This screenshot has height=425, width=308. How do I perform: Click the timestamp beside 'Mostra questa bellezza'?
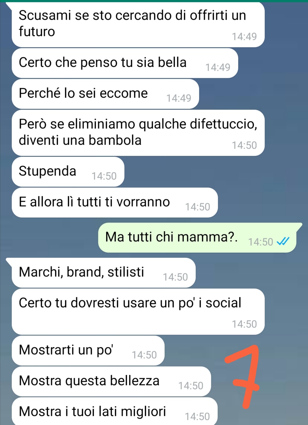click(x=191, y=386)
